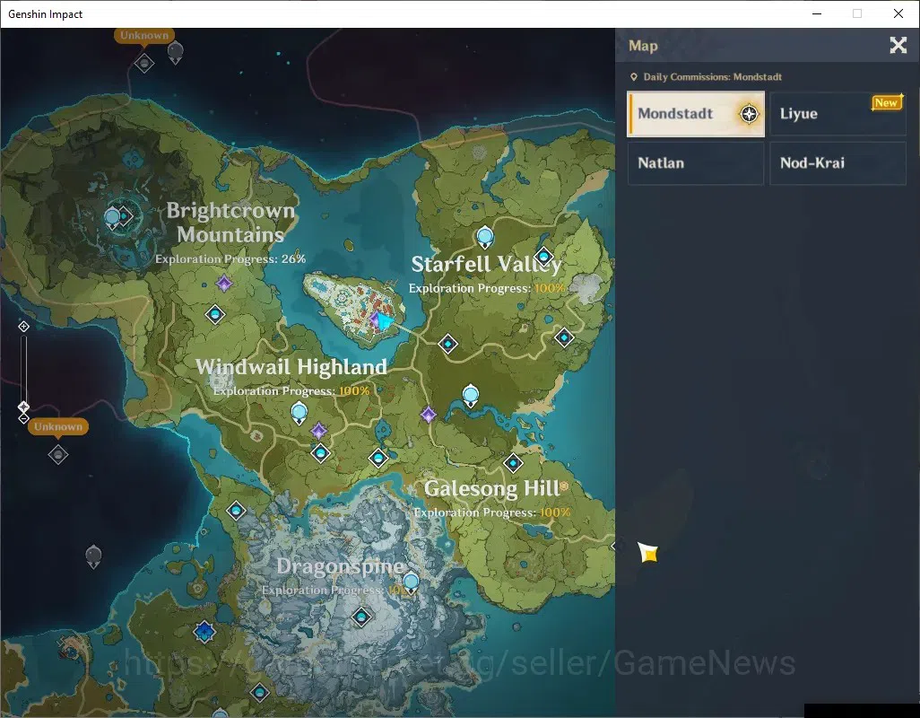920x718 pixels.
Task: Click the top Unknown label marker
Action: pos(144,35)
